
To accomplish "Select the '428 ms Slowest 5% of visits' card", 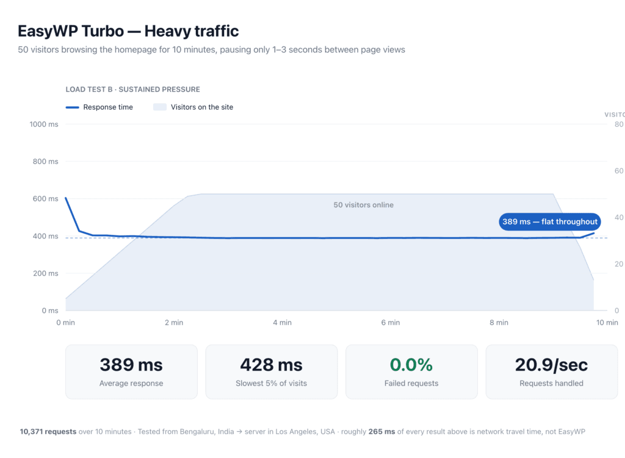I will click(x=272, y=371).
